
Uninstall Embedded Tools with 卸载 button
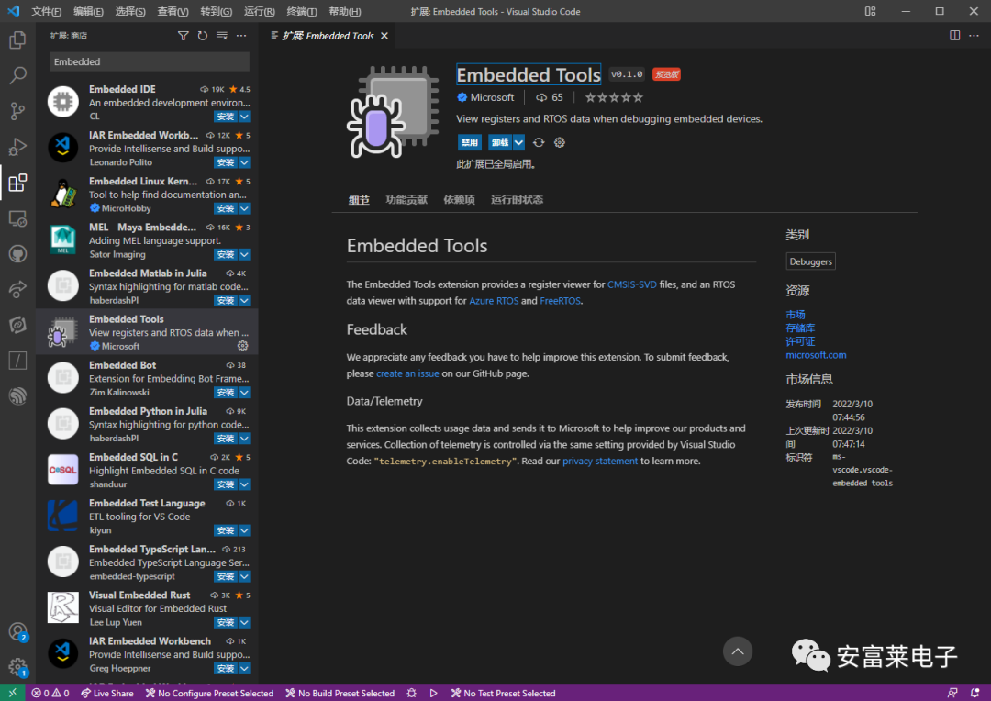click(x=500, y=142)
